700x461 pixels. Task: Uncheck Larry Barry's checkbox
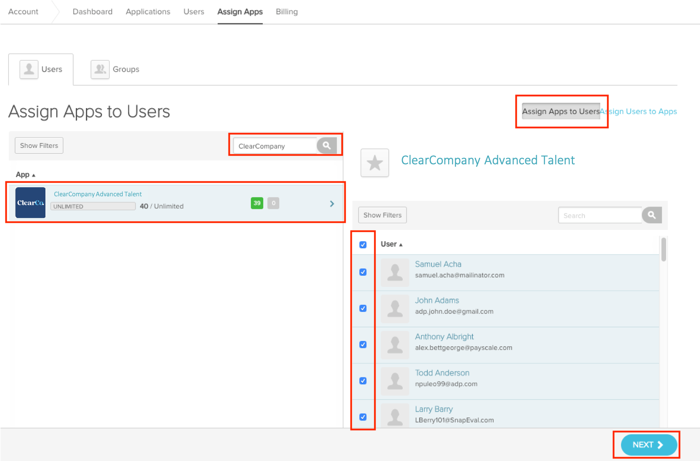[x=363, y=417]
